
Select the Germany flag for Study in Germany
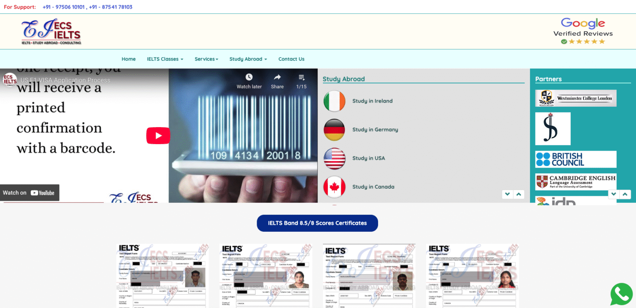click(334, 130)
